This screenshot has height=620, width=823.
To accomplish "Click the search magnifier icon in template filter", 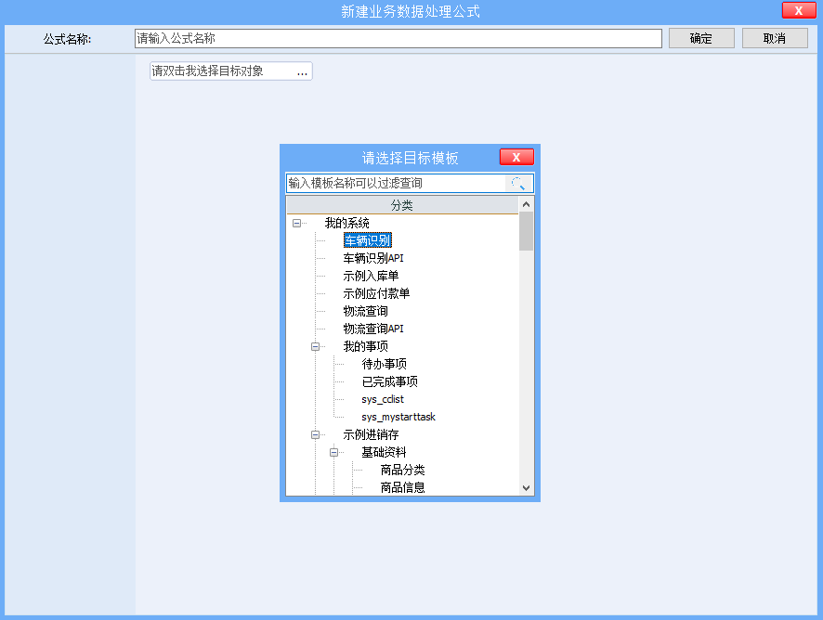I will click(518, 183).
